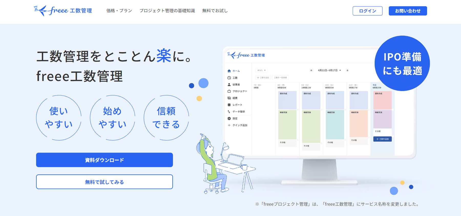The height and width of the screenshot is (216, 461).
Task: Click the 工数を一括登録 button in the mockup toolbar
Action: click(x=280, y=77)
